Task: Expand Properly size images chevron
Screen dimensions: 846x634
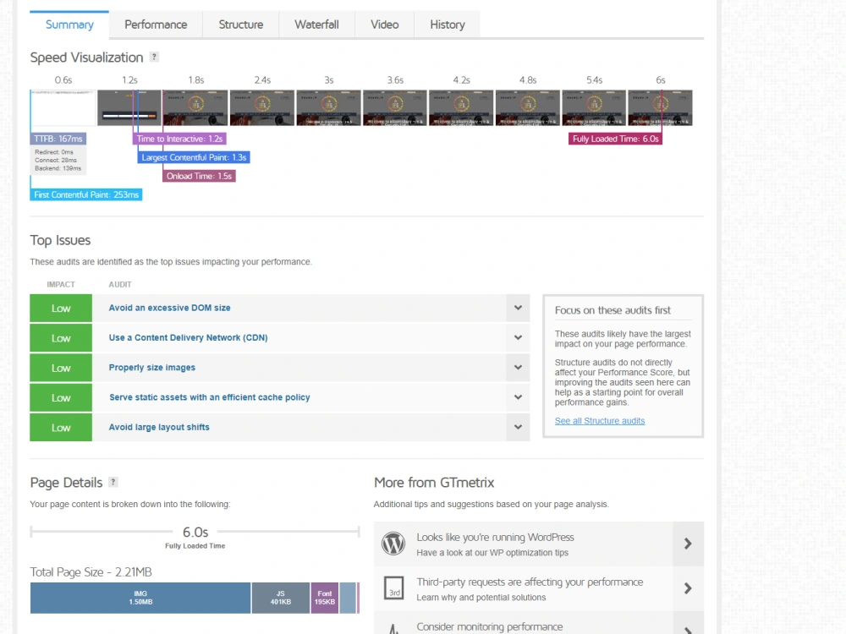Action: tap(518, 367)
